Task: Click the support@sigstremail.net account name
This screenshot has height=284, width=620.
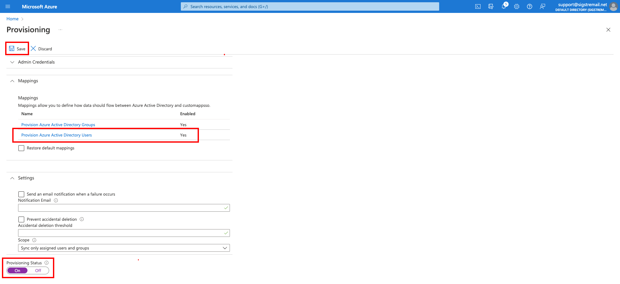Action: click(x=583, y=5)
